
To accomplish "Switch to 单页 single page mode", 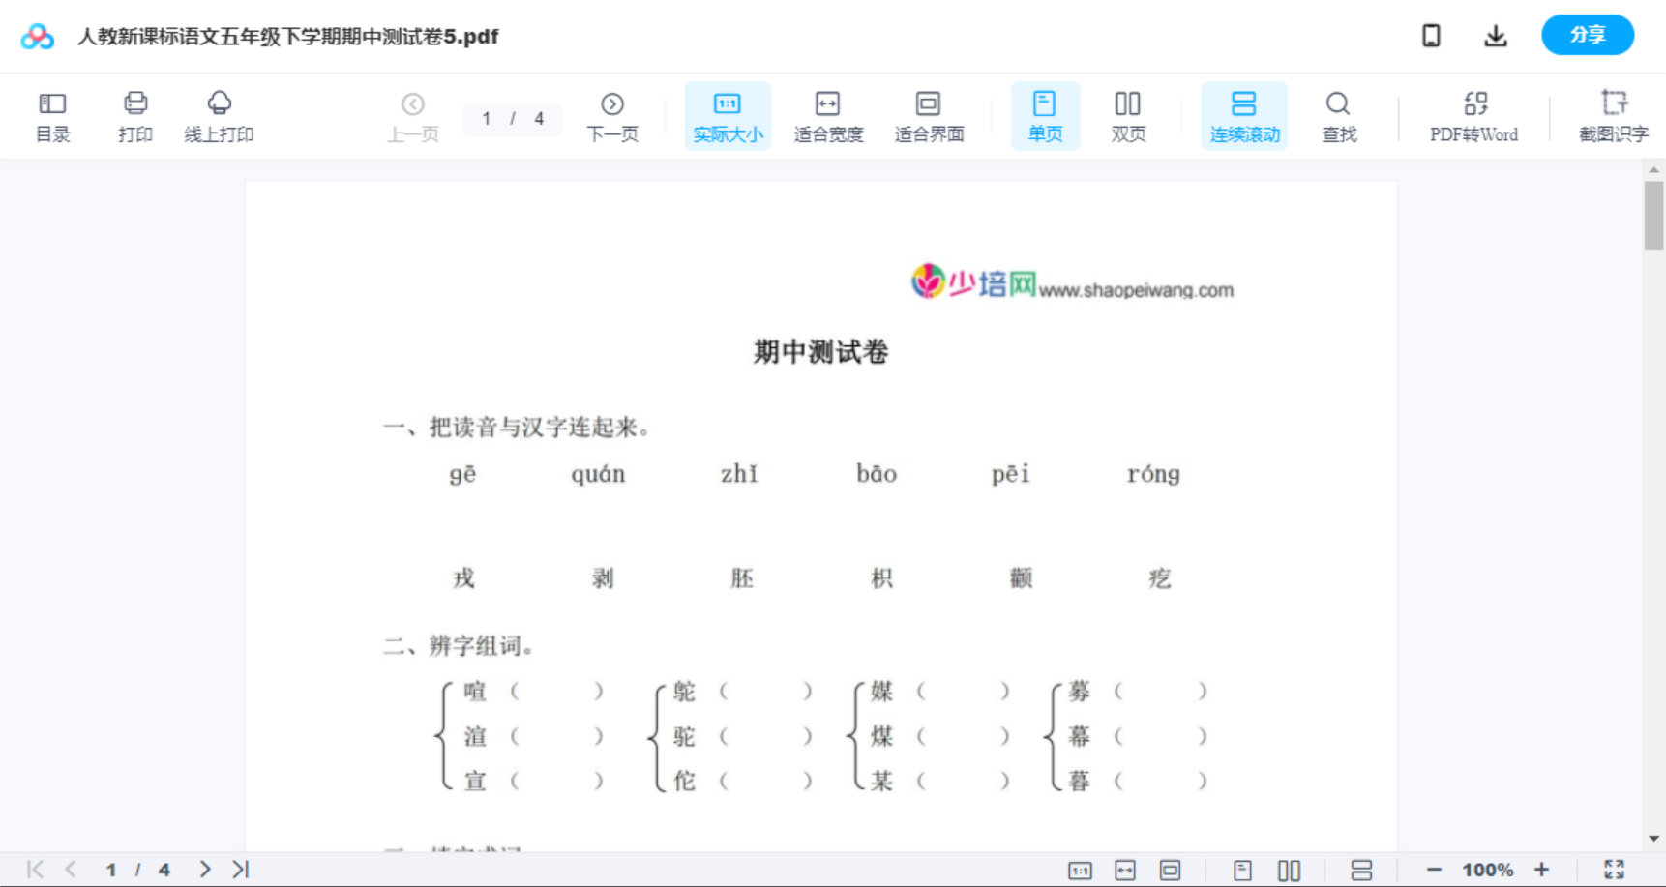I will tap(1045, 115).
